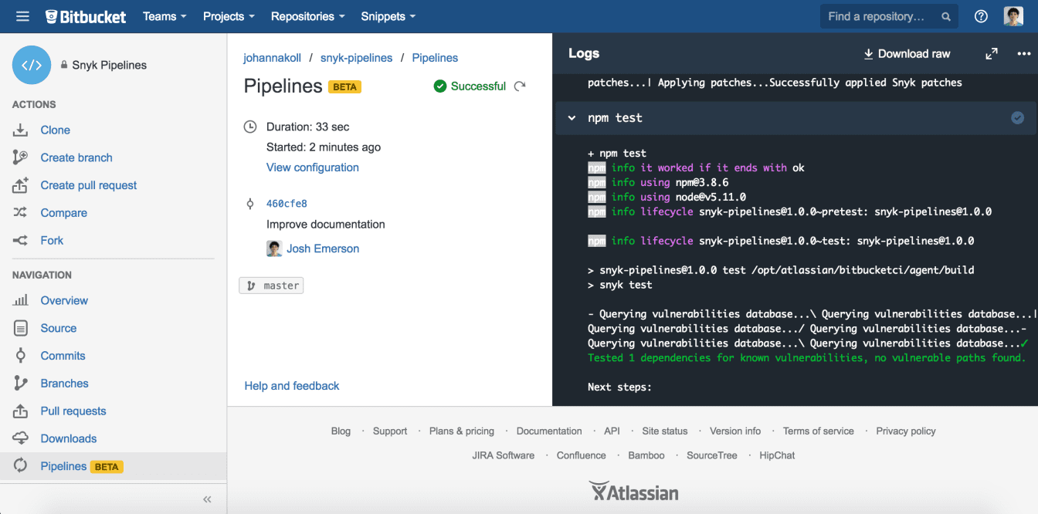Click the Commits icon in sidebar
The image size is (1038, 514).
[x=21, y=356]
